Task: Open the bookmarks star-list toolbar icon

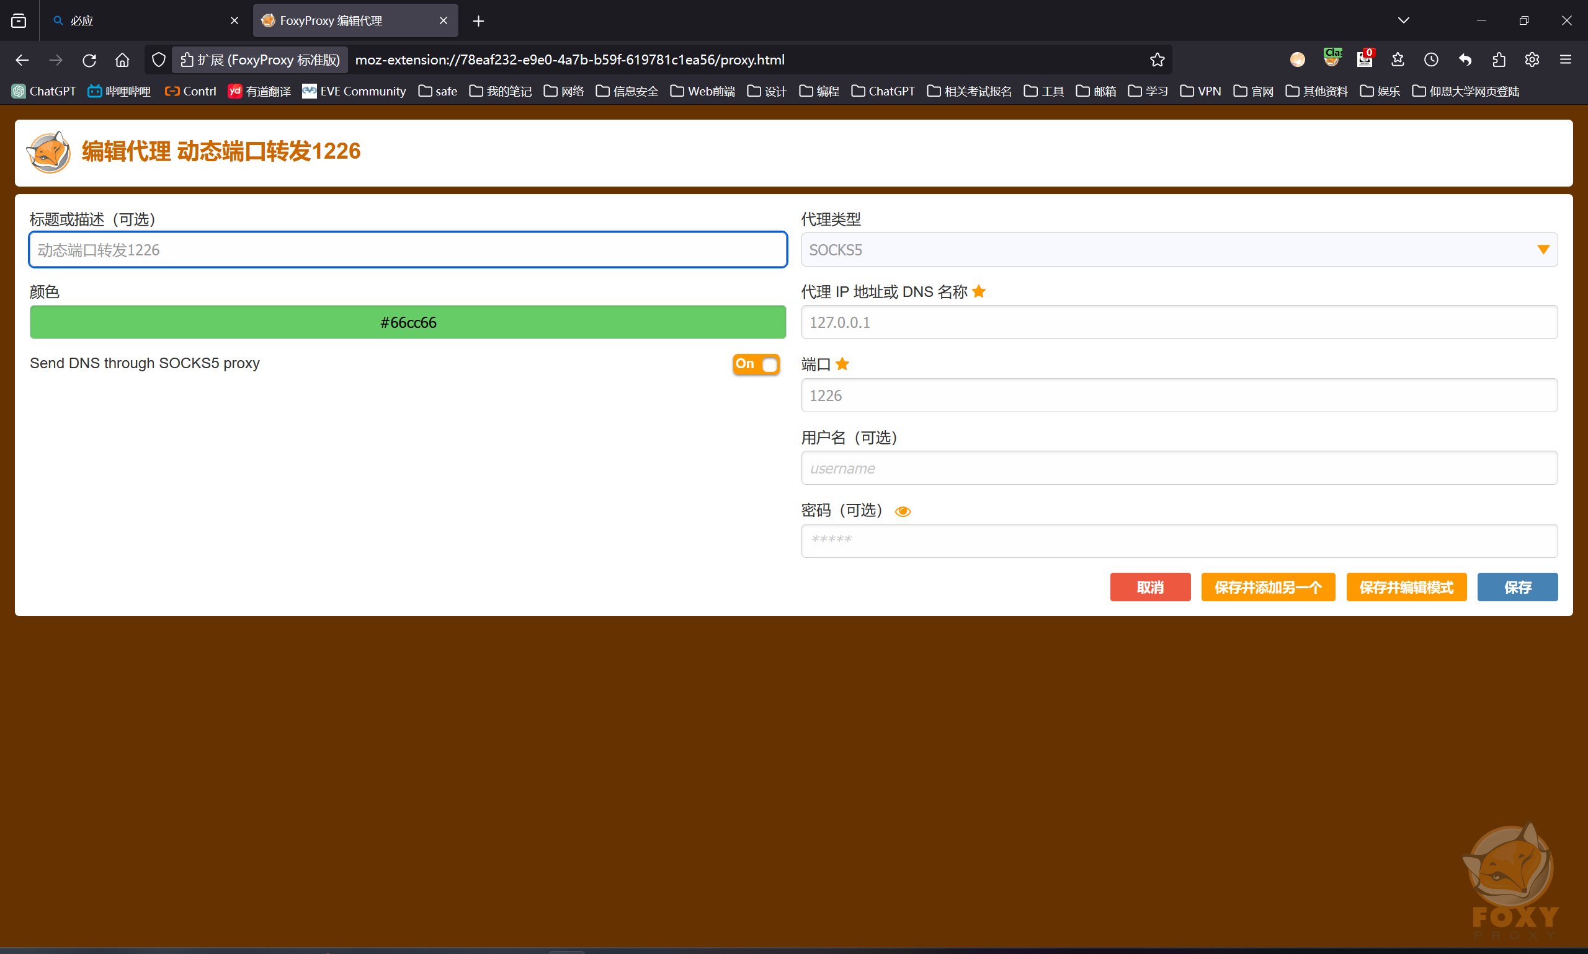Action: tap(1398, 60)
